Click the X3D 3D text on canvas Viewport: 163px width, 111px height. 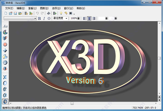(x=85, y=57)
